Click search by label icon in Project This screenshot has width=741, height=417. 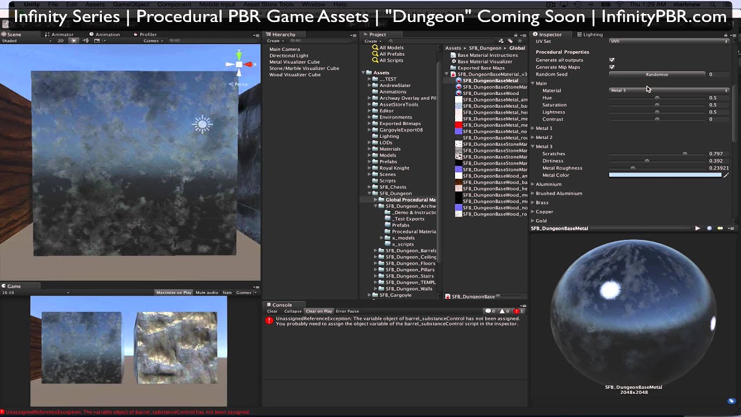(510, 41)
